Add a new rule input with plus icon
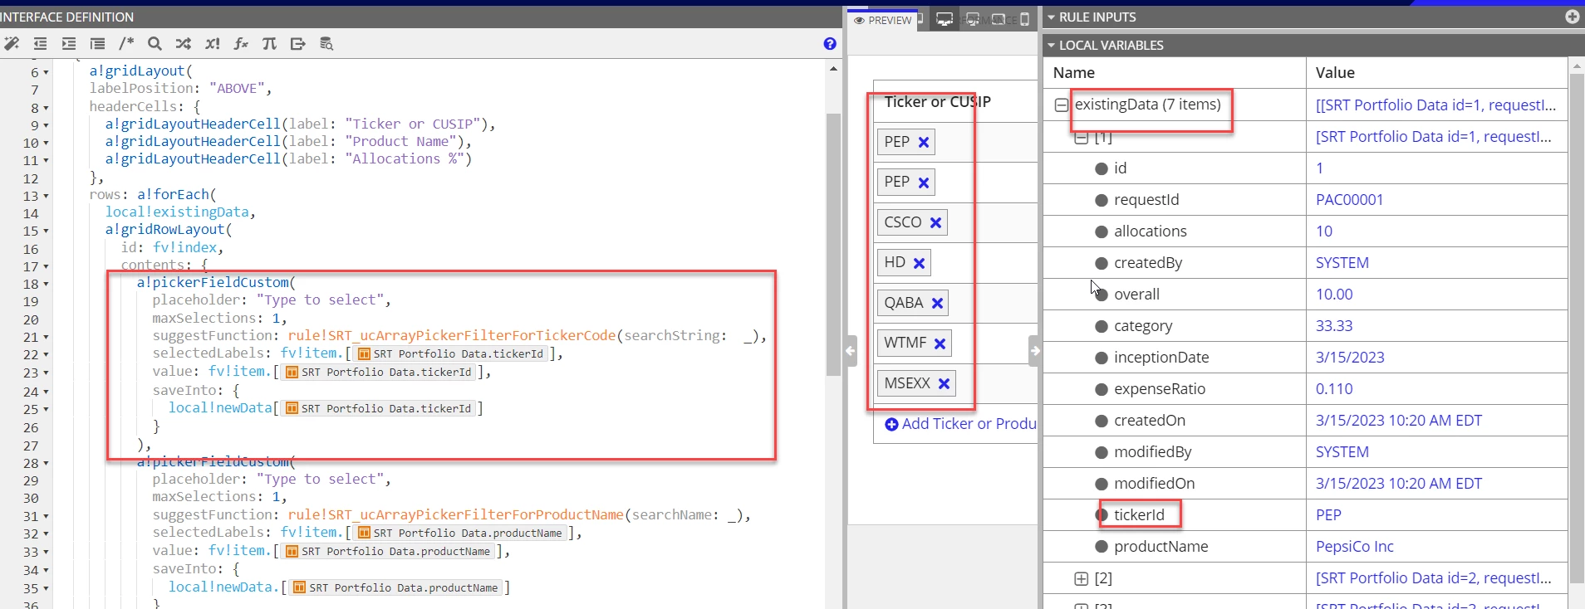Viewport: 1585px width, 609px height. pyautogui.click(x=1572, y=17)
